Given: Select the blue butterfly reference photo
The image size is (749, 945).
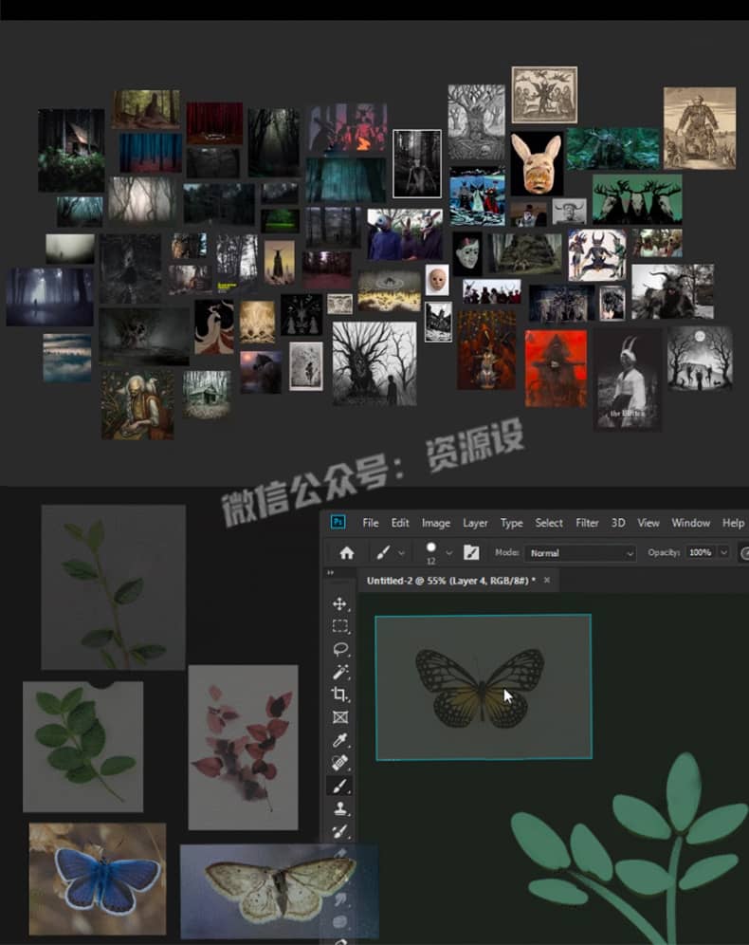Looking at the screenshot, I should pos(98,878).
